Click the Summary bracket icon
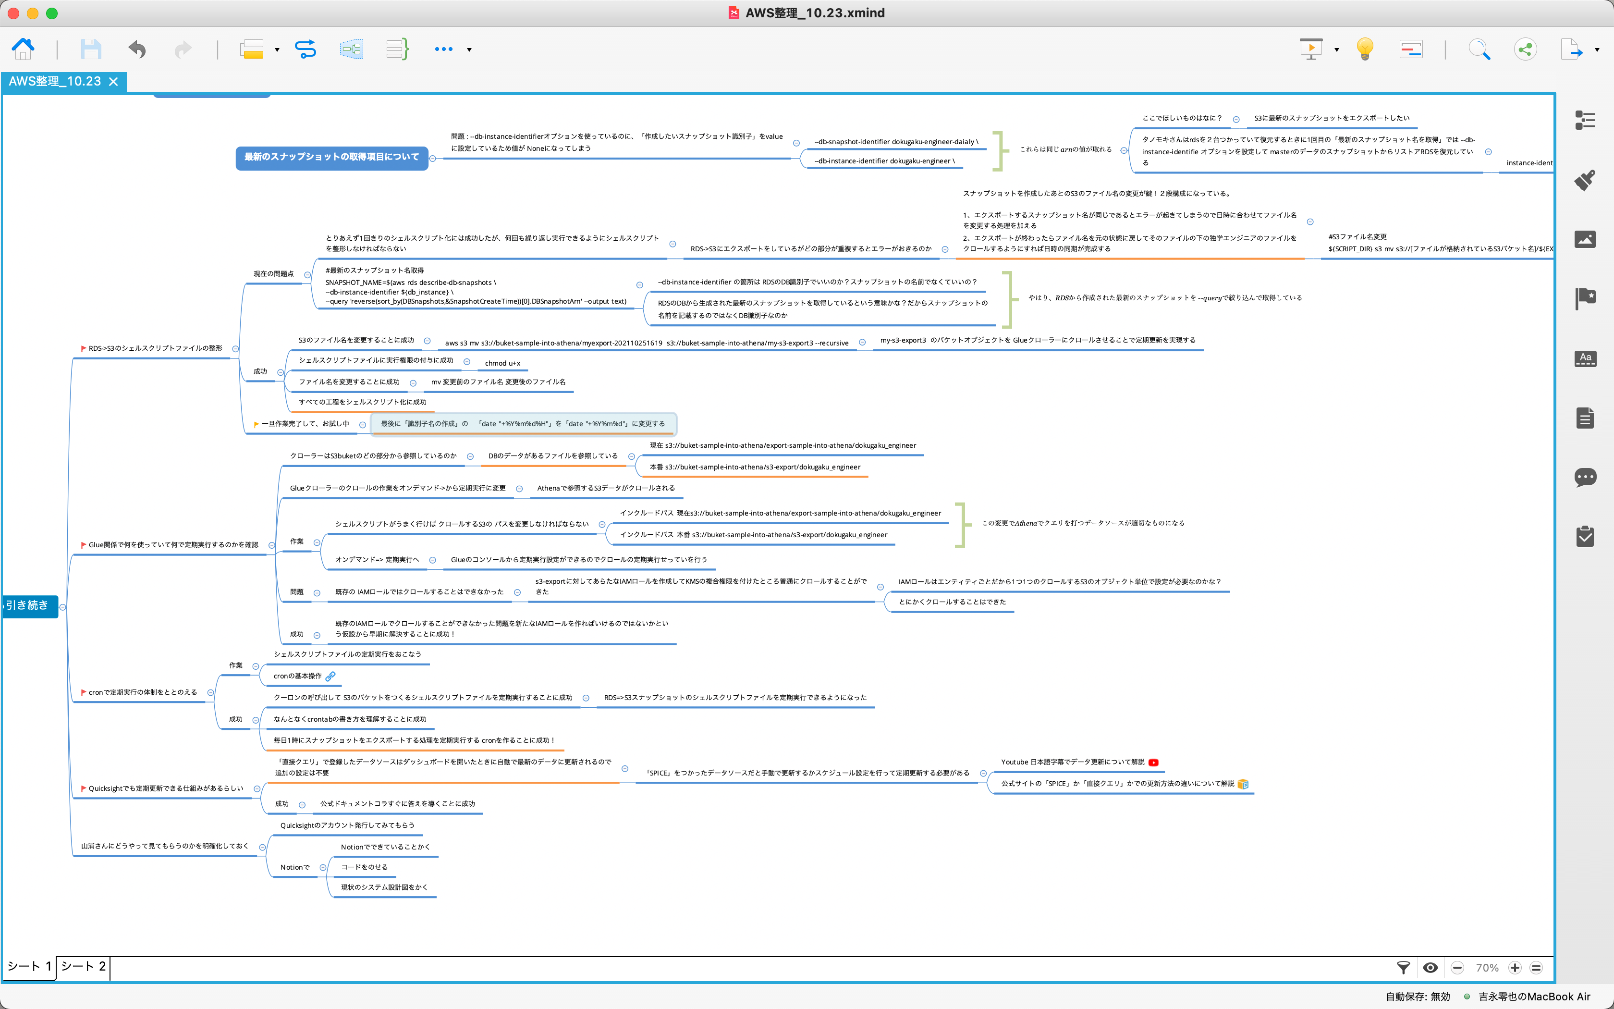The height and width of the screenshot is (1009, 1614). tap(398, 49)
